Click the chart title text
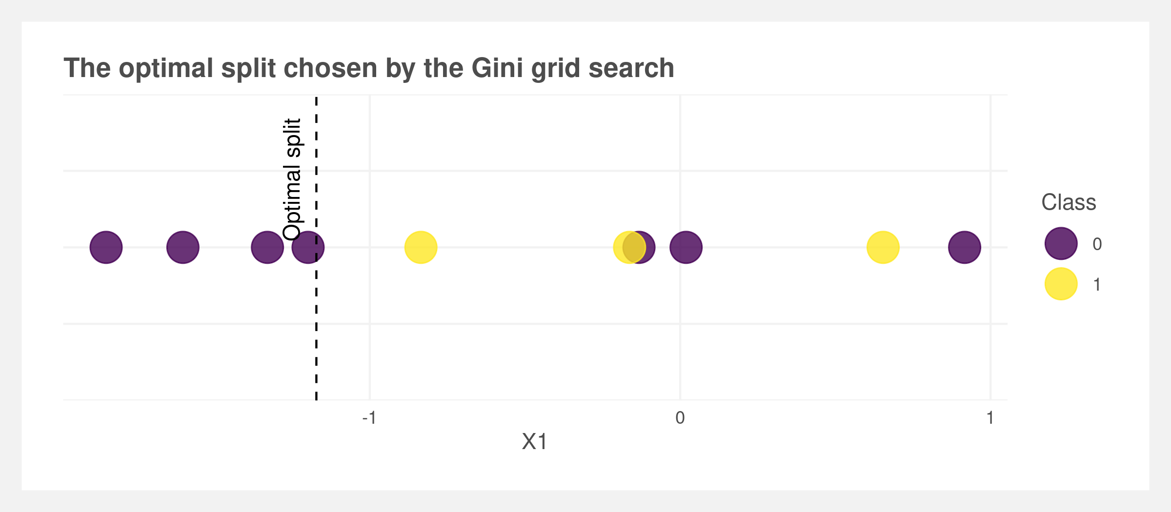The width and height of the screenshot is (1171, 512). tap(369, 68)
